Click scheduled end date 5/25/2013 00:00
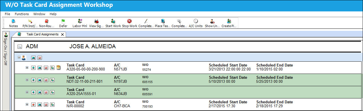The height and width of the screenshot is (111, 363). (270, 82)
